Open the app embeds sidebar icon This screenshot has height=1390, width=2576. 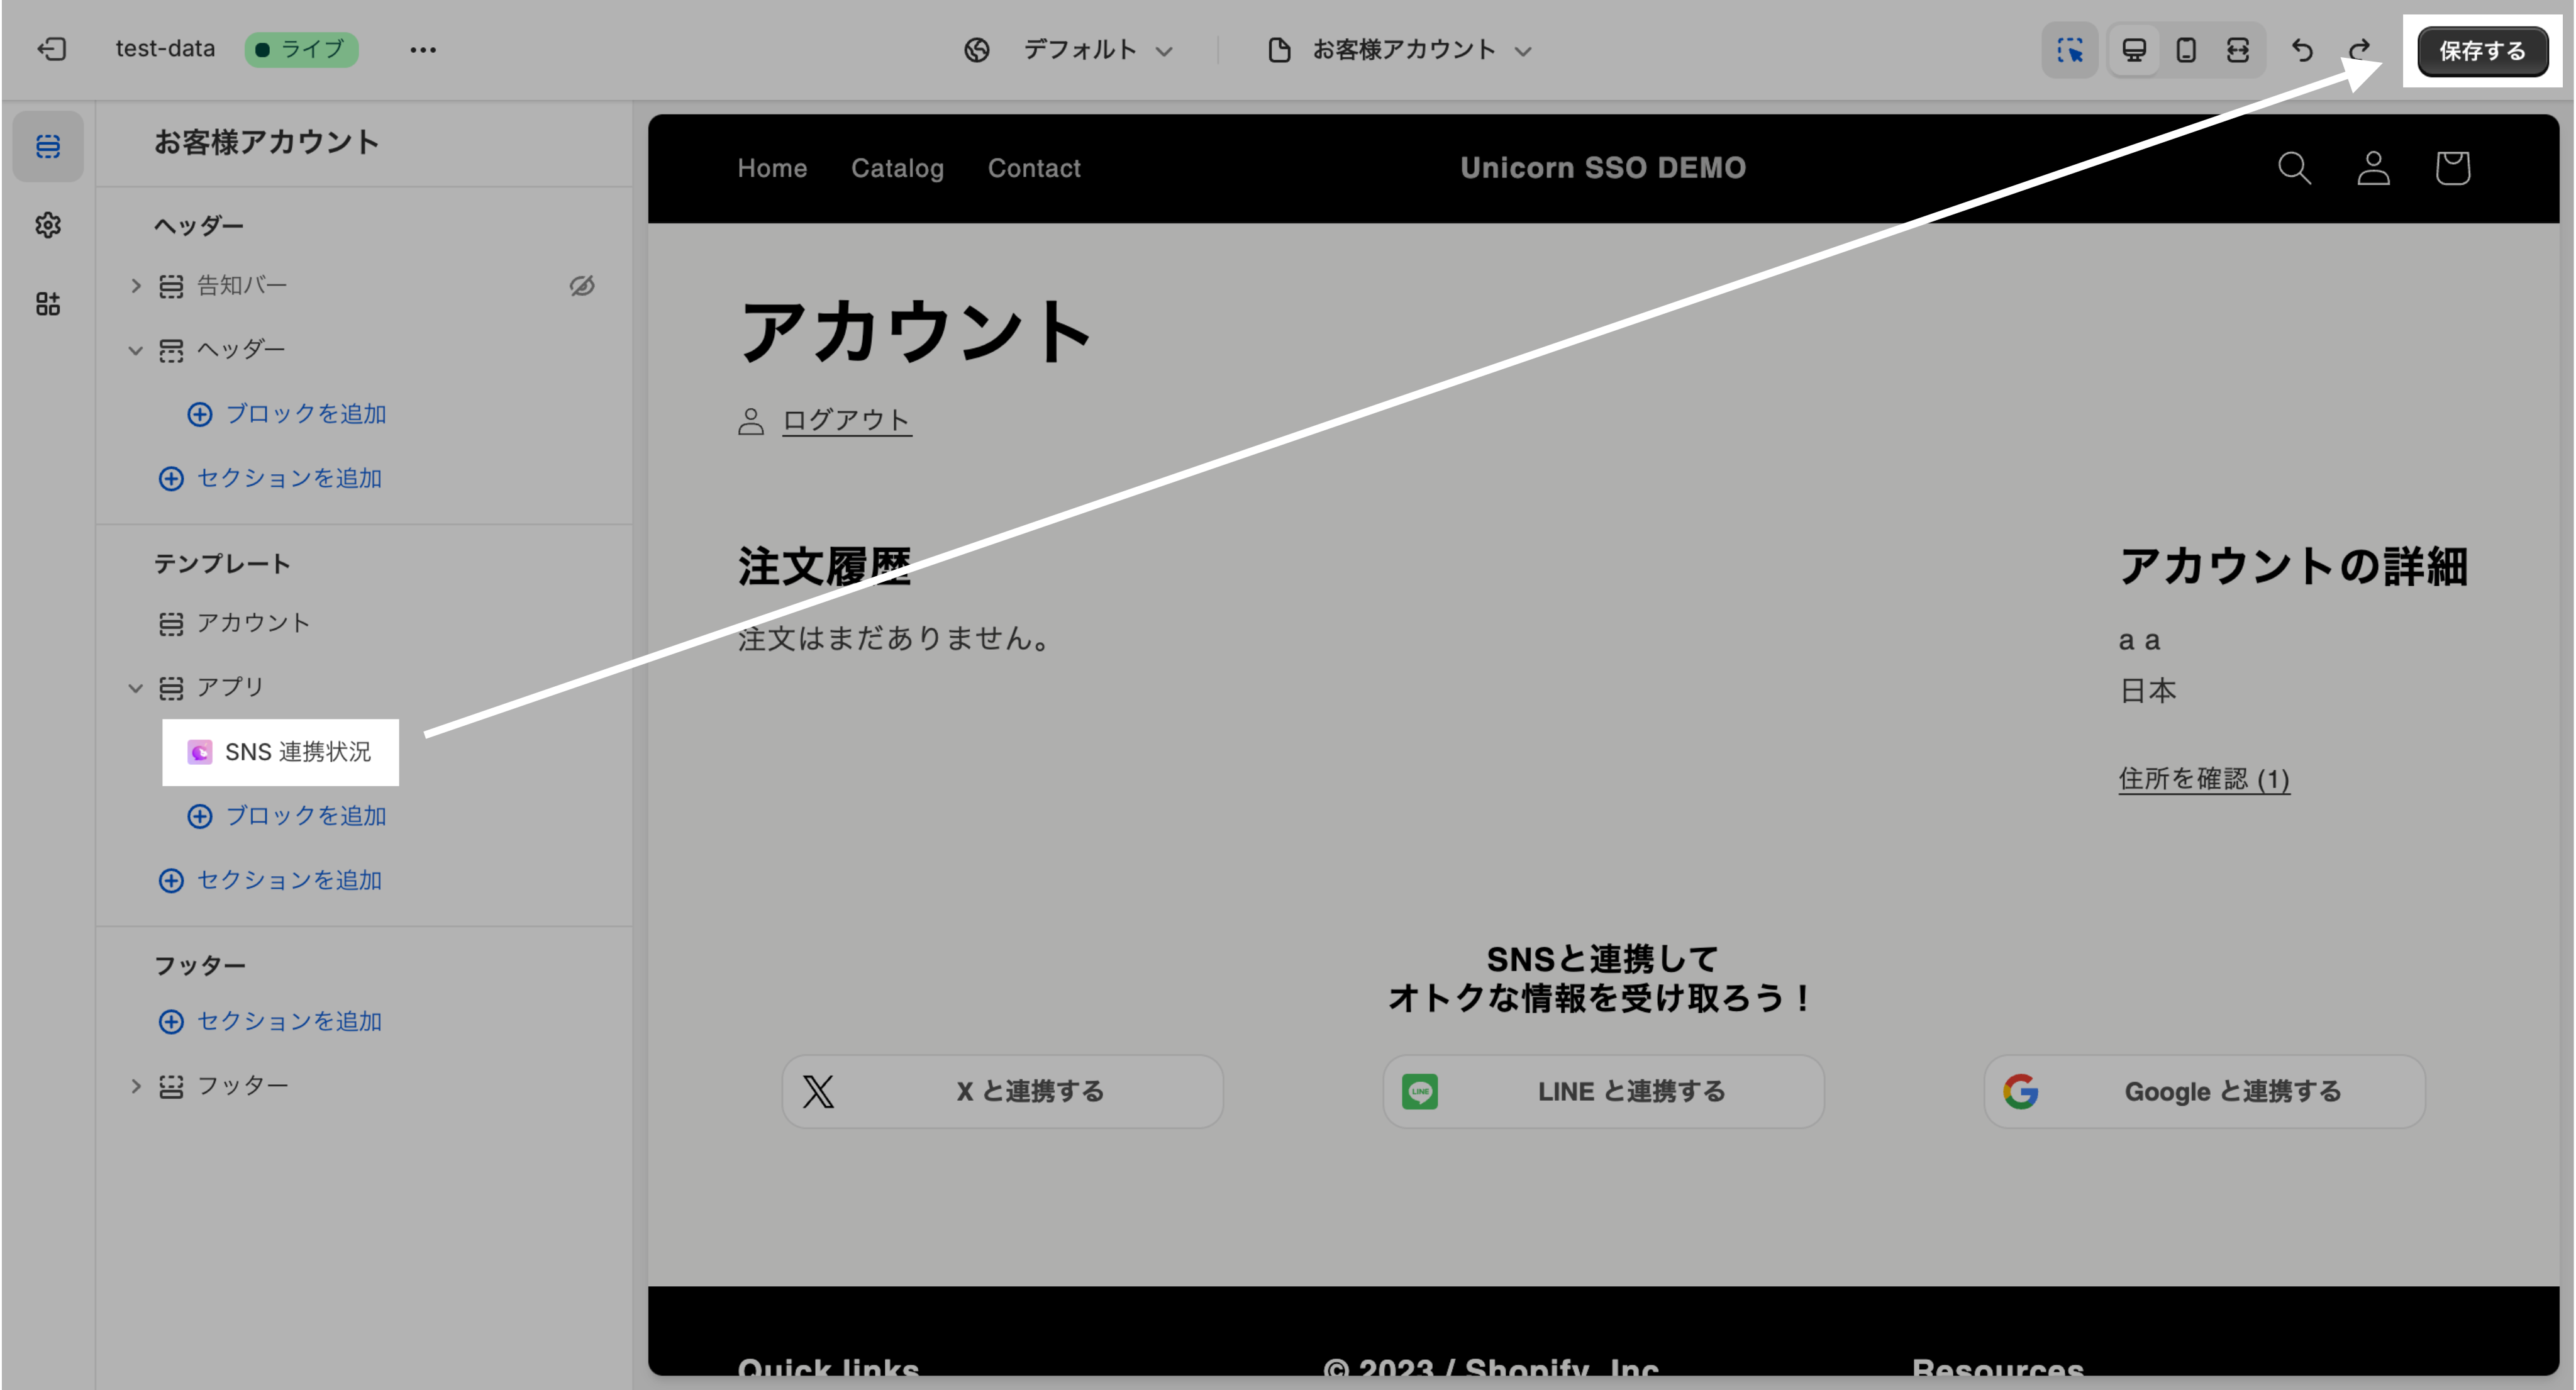[x=48, y=304]
